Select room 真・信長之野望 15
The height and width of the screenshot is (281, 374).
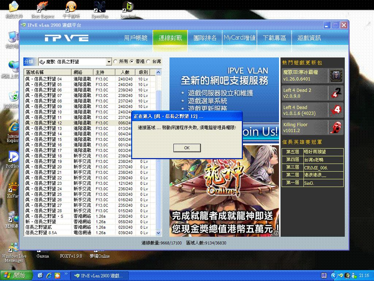point(78,139)
